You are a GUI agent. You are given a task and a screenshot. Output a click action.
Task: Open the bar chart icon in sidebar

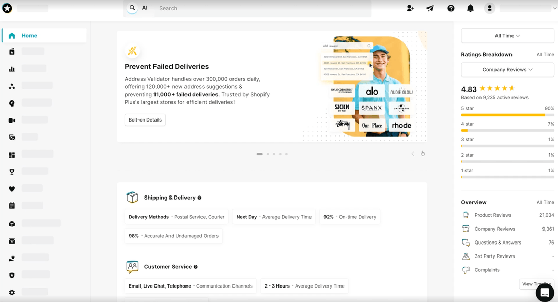[12, 69]
